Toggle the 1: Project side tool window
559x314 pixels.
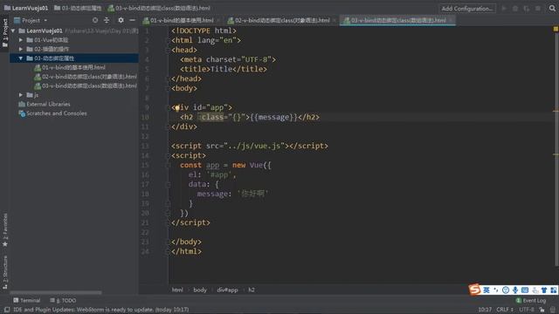4,33
